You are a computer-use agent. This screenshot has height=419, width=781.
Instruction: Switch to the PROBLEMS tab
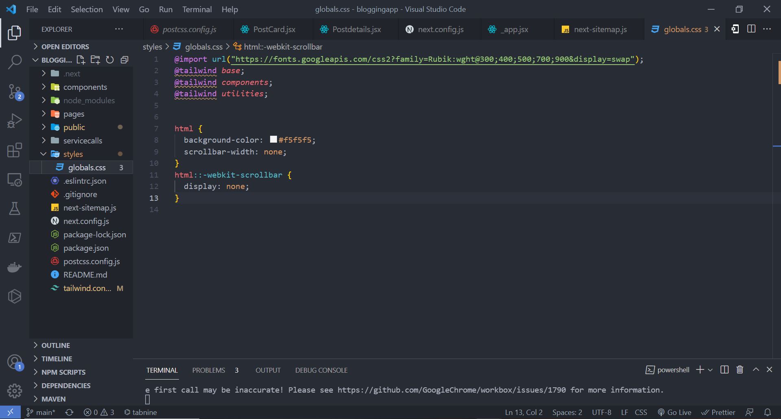[209, 370]
